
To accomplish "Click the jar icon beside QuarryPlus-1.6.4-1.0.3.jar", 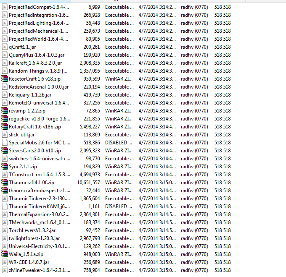I will 5,55.
